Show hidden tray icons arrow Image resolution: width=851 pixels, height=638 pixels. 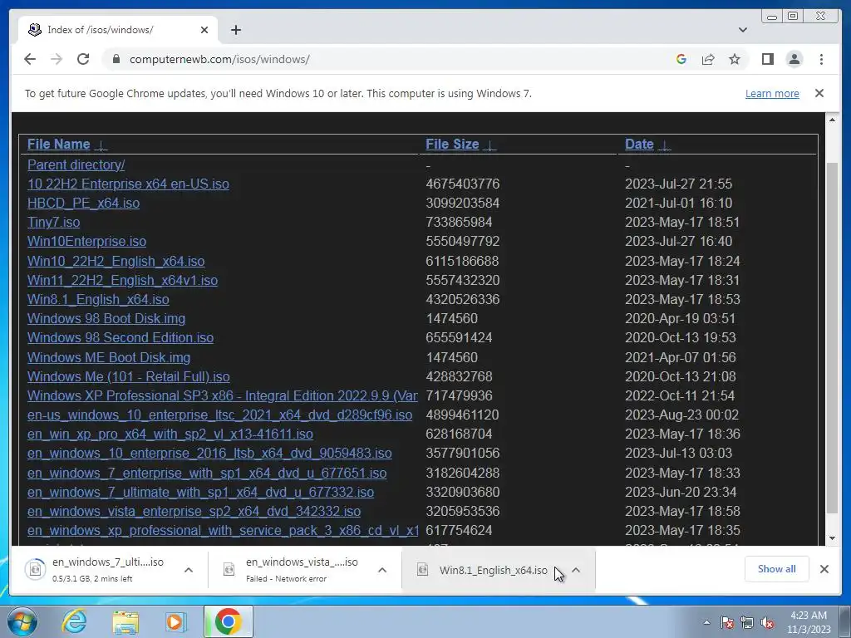click(x=706, y=622)
